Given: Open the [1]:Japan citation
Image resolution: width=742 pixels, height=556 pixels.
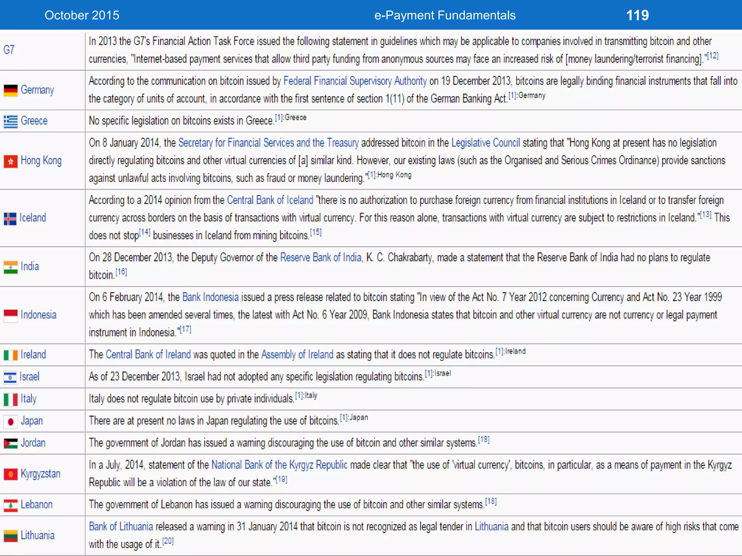Looking at the screenshot, I should 354,418.
